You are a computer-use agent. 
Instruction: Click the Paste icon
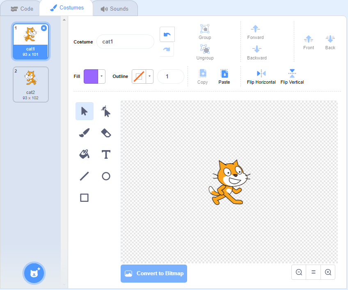[x=224, y=73]
